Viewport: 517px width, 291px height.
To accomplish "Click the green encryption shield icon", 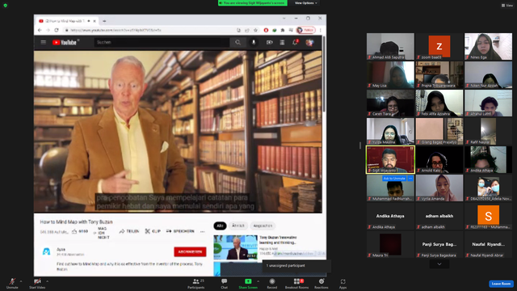I will pyautogui.click(x=6, y=6).
